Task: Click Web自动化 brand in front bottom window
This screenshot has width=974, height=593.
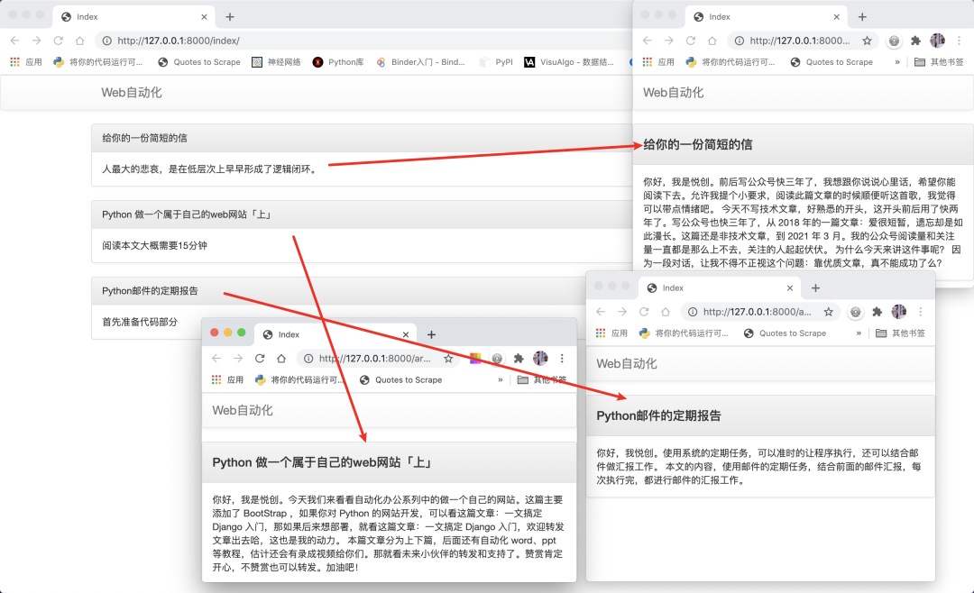Action: (243, 410)
